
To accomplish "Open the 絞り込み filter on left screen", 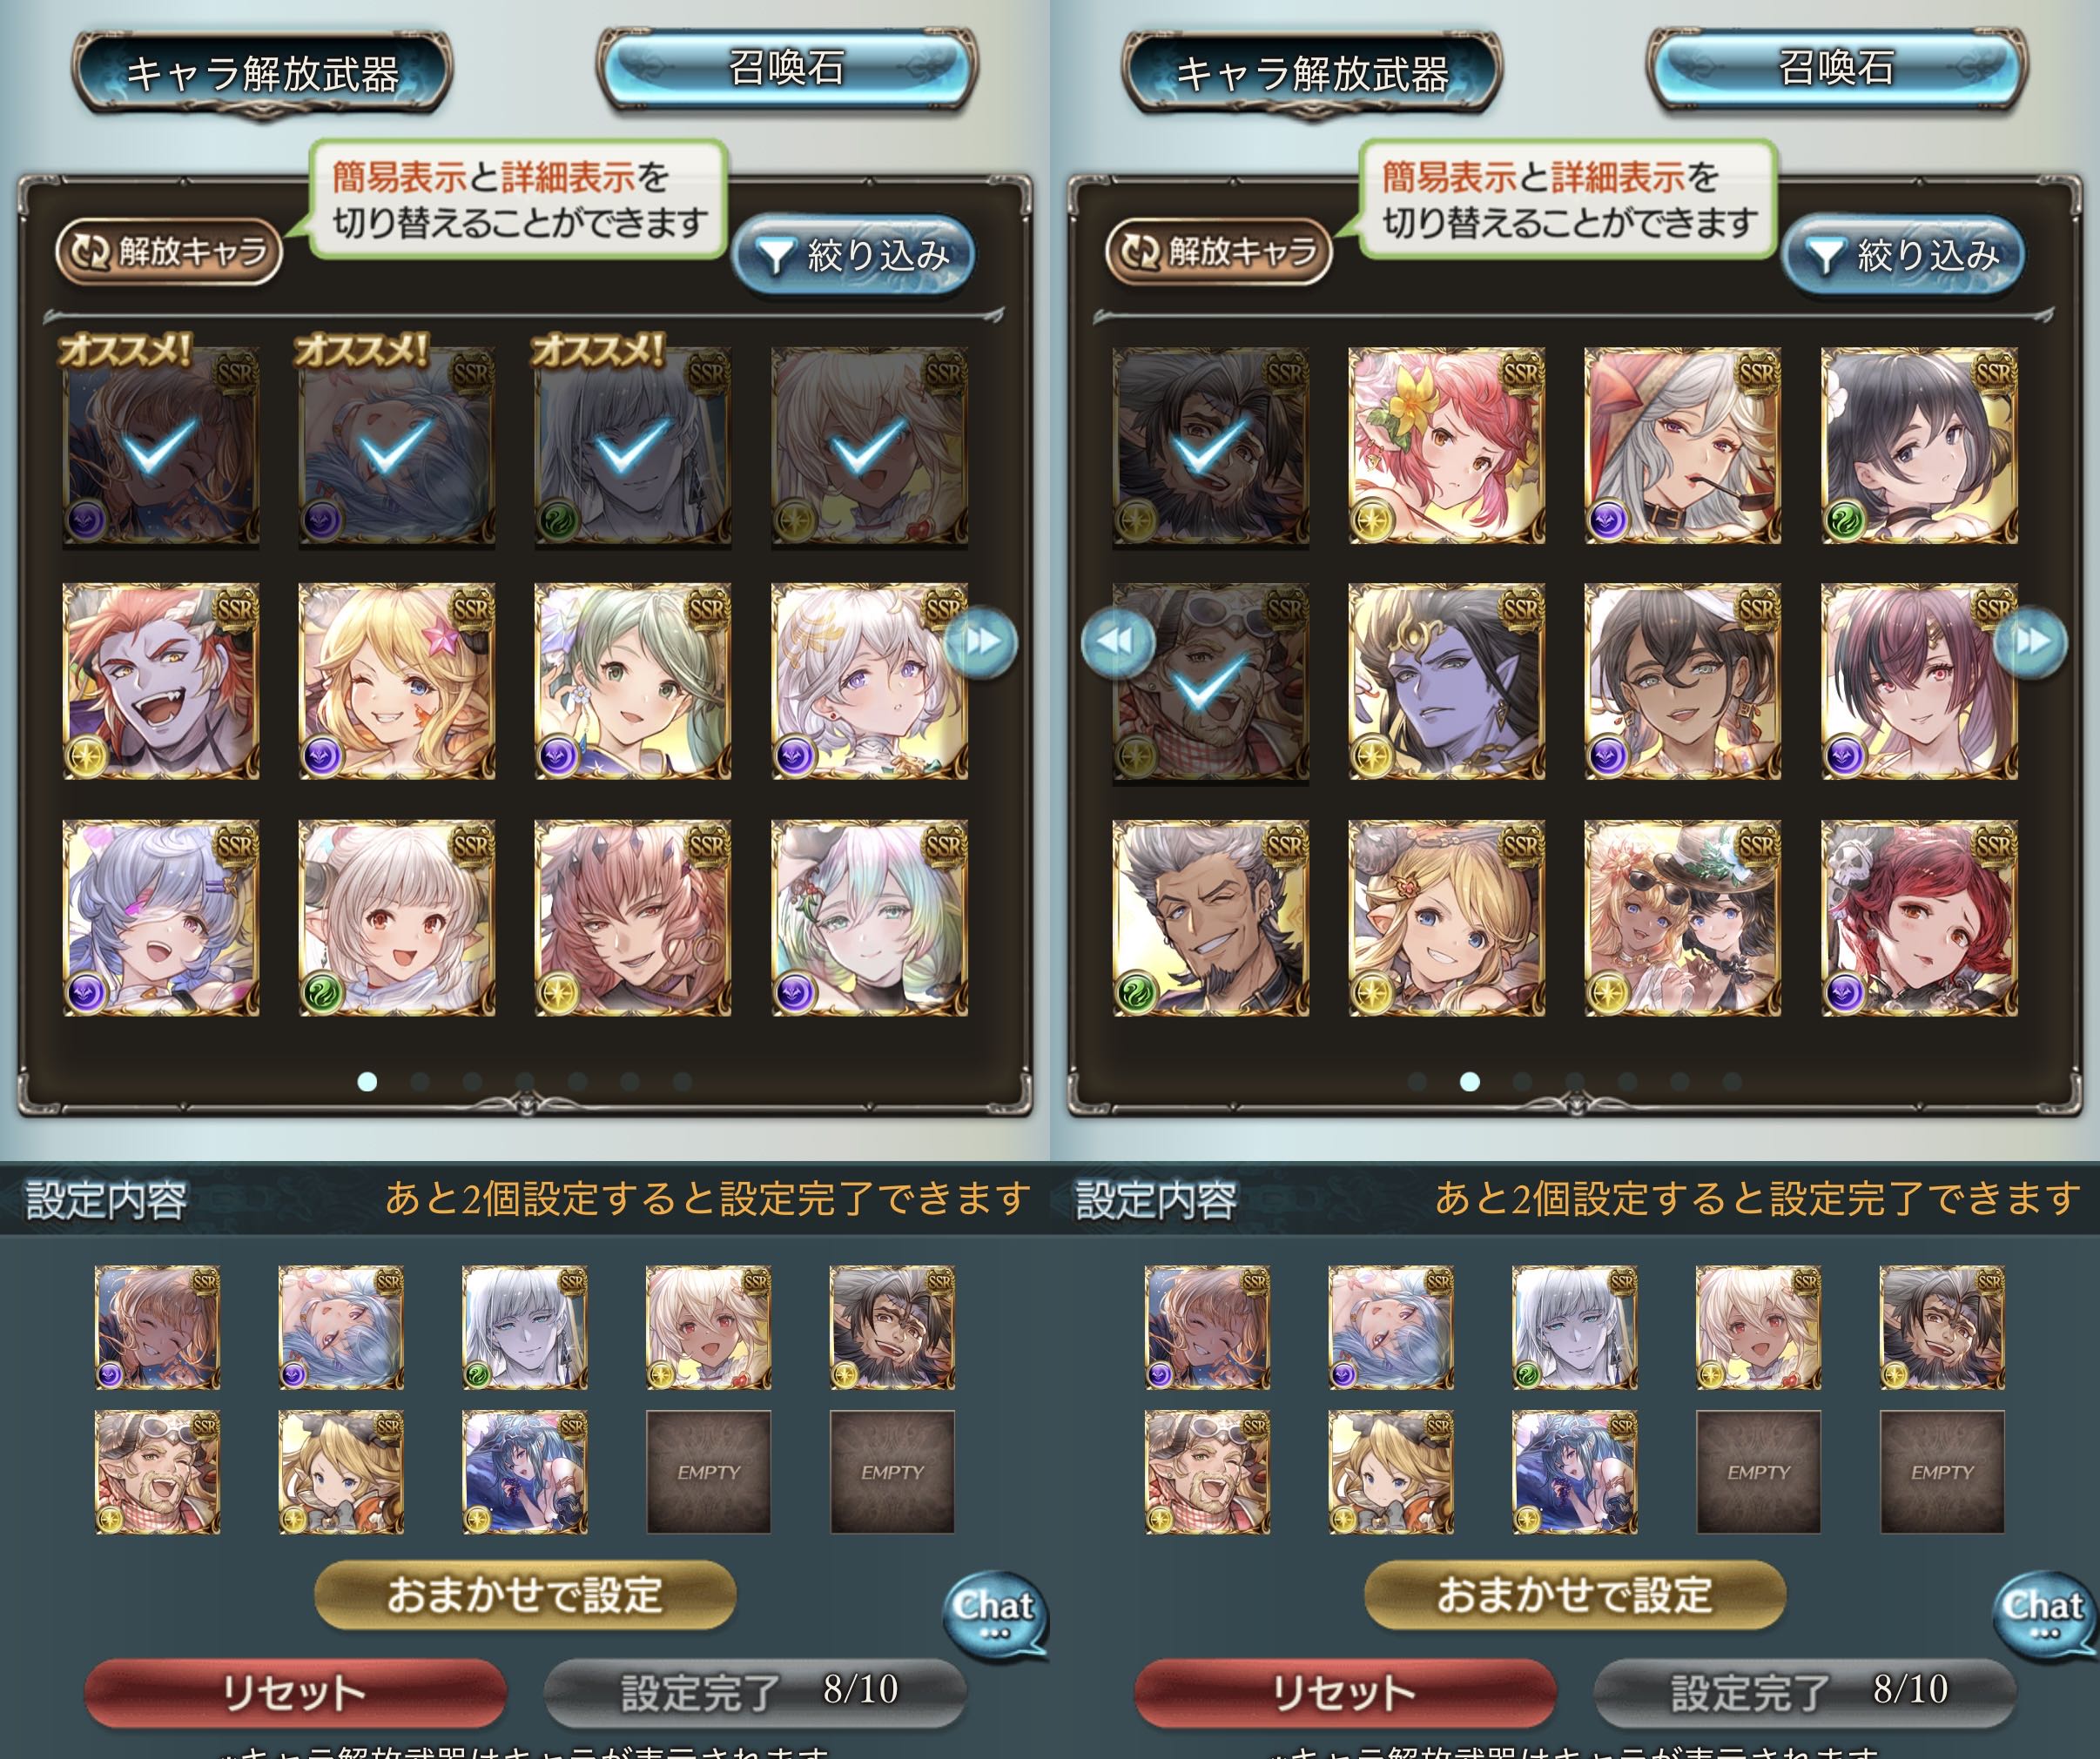I will tap(853, 256).
